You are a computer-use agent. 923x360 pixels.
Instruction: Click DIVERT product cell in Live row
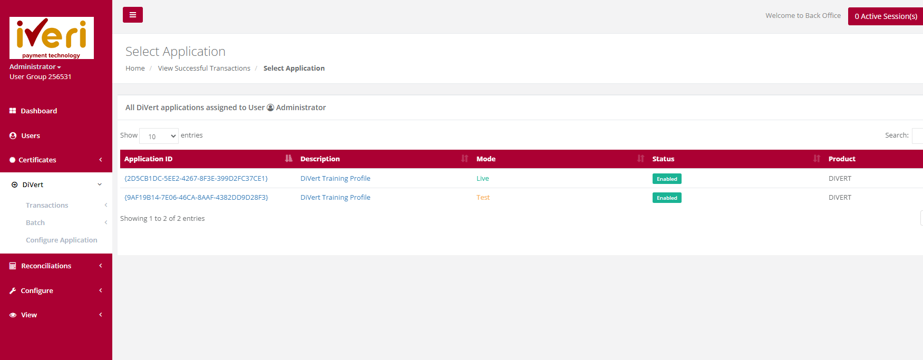(840, 179)
